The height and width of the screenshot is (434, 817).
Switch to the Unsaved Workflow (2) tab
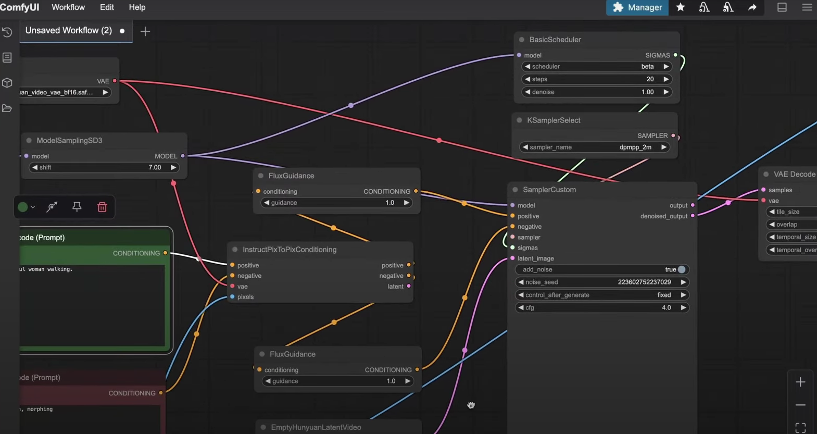(x=69, y=30)
